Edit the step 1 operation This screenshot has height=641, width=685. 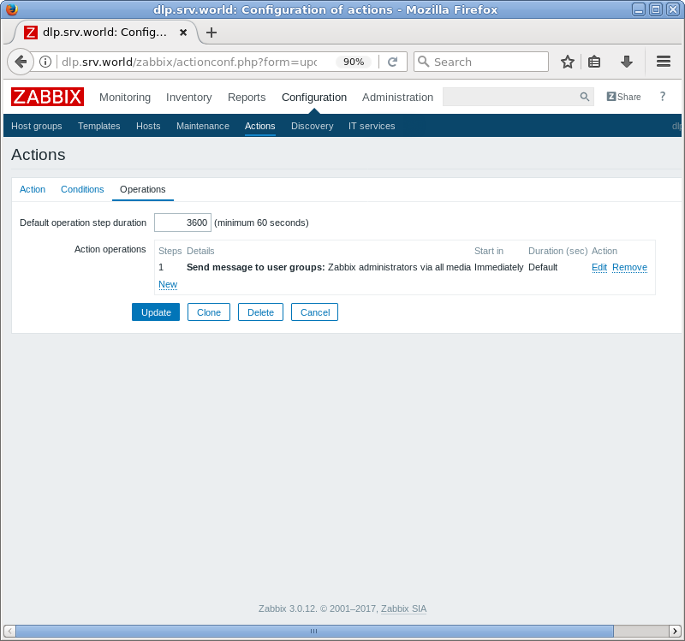[x=599, y=267]
